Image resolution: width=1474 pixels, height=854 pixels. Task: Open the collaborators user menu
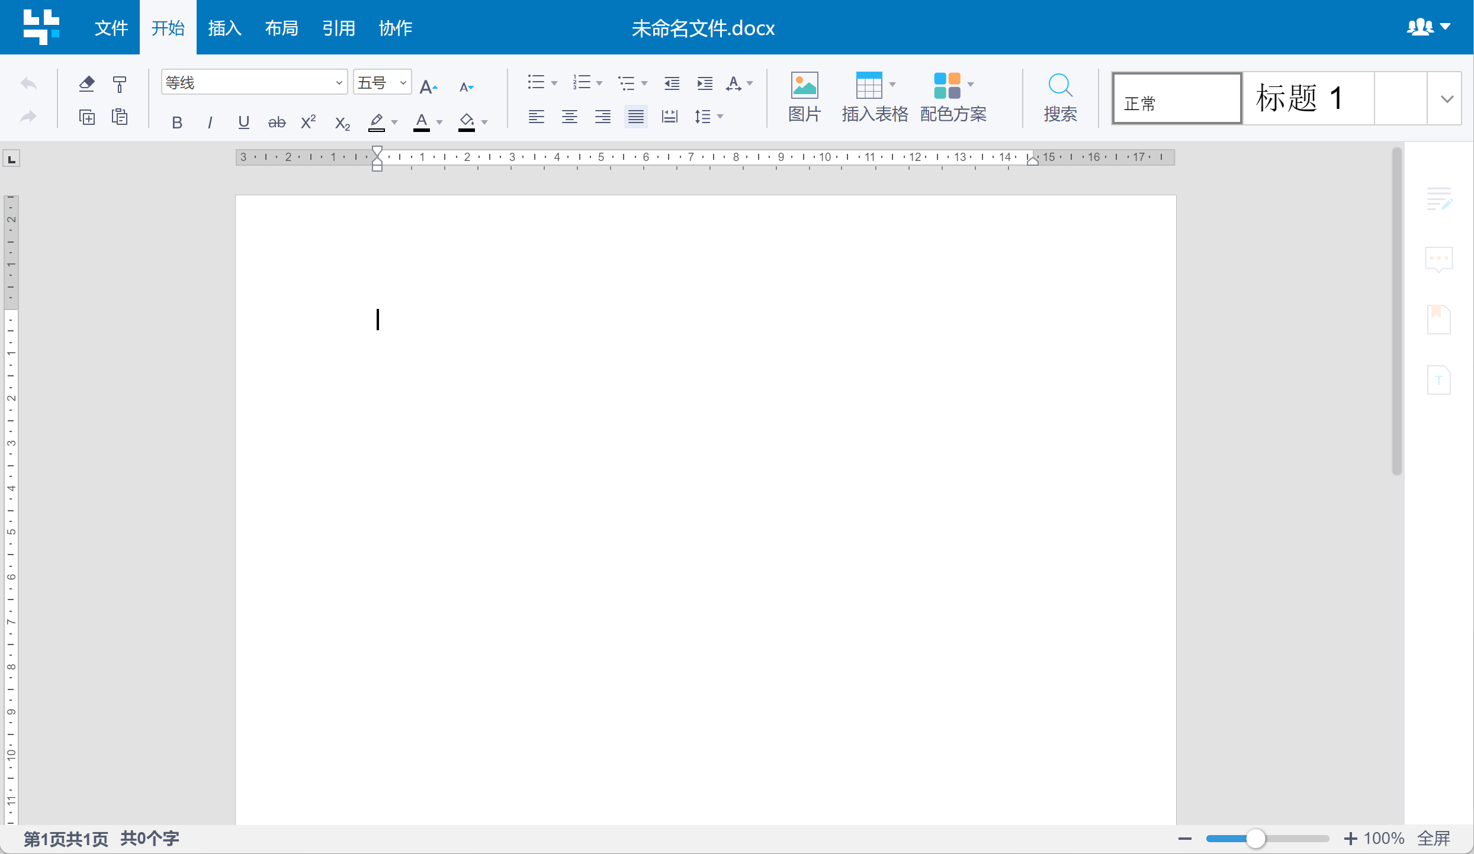[1428, 27]
